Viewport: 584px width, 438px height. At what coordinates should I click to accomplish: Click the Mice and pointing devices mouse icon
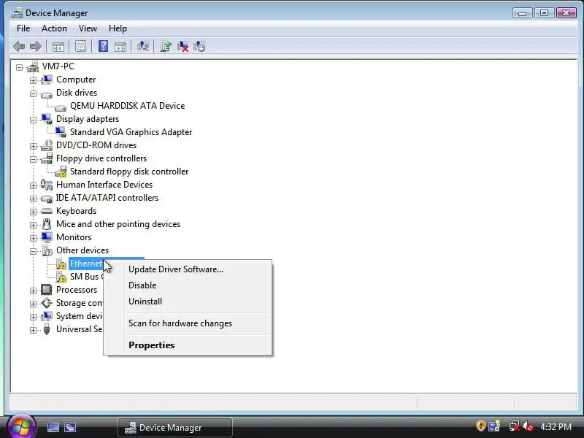(x=47, y=224)
